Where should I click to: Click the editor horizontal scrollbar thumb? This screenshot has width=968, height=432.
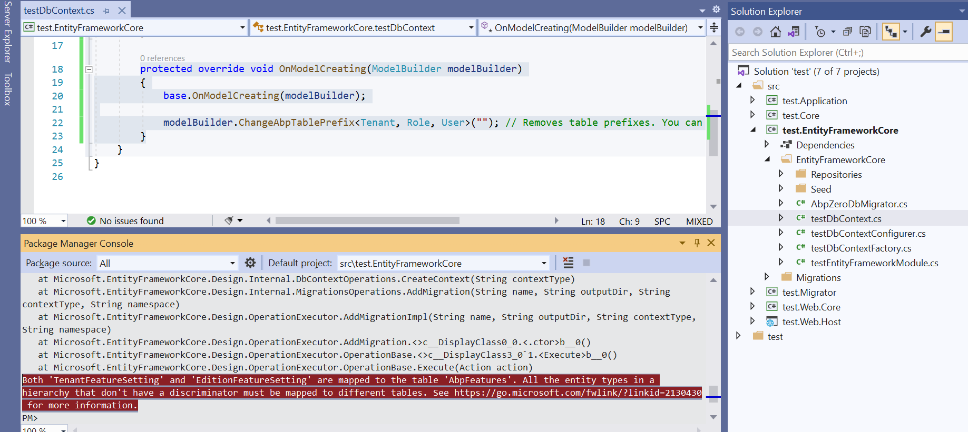(367, 220)
